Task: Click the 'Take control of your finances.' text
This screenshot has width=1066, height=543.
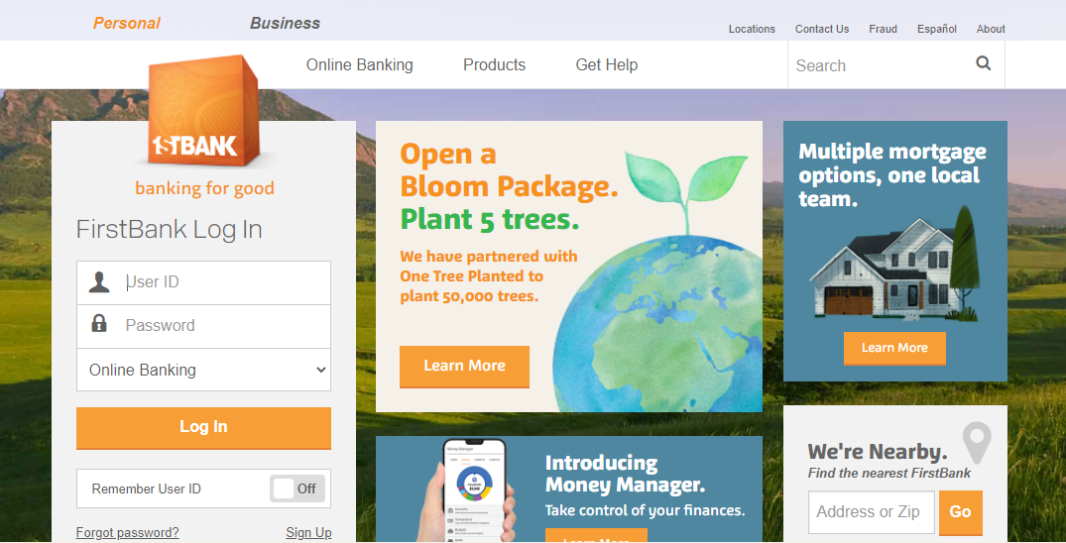Action: coord(645,510)
